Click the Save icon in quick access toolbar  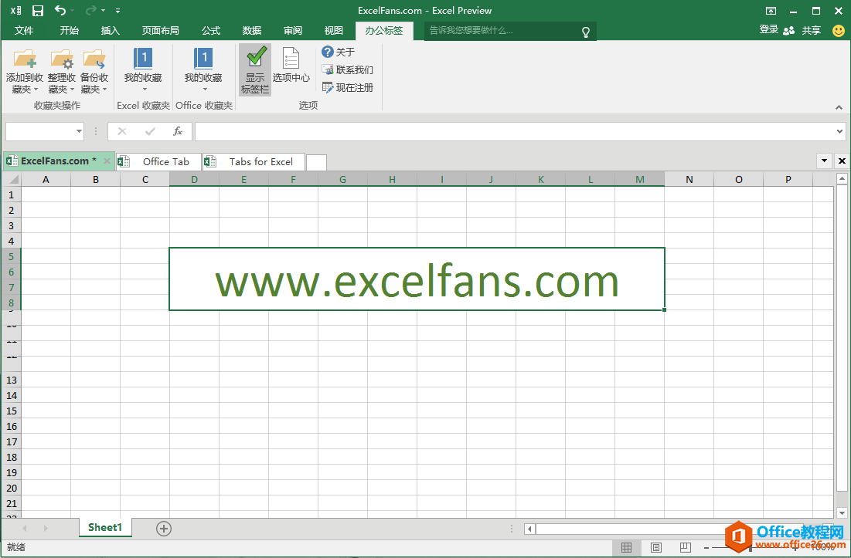pos(37,10)
